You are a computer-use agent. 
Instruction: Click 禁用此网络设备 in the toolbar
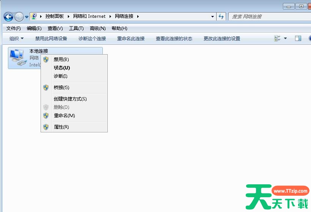click(51, 38)
